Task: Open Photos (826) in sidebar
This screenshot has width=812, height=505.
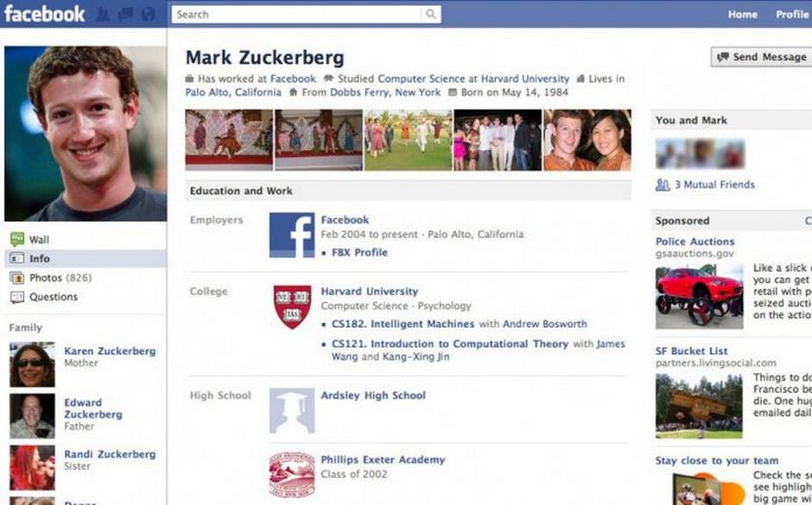Action: tap(51, 278)
